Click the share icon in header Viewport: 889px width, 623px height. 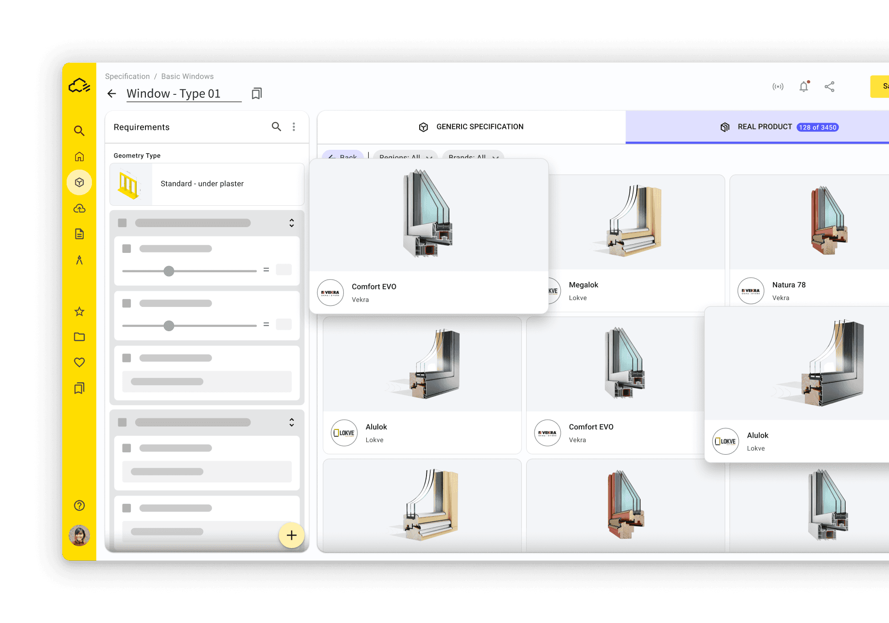[x=829, y=87]
